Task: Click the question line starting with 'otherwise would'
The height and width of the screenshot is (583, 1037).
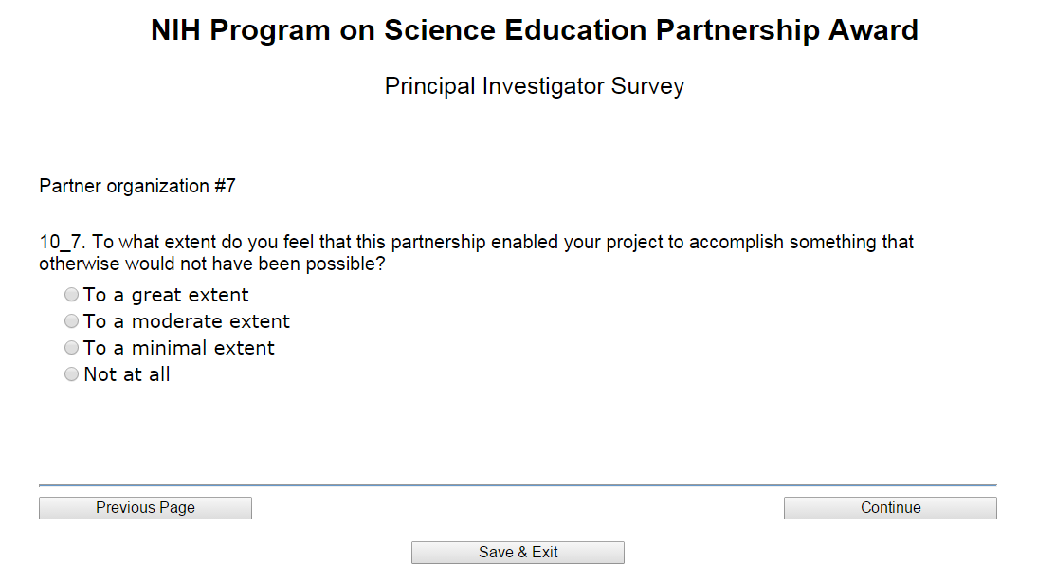Action: tap(212, 264)
